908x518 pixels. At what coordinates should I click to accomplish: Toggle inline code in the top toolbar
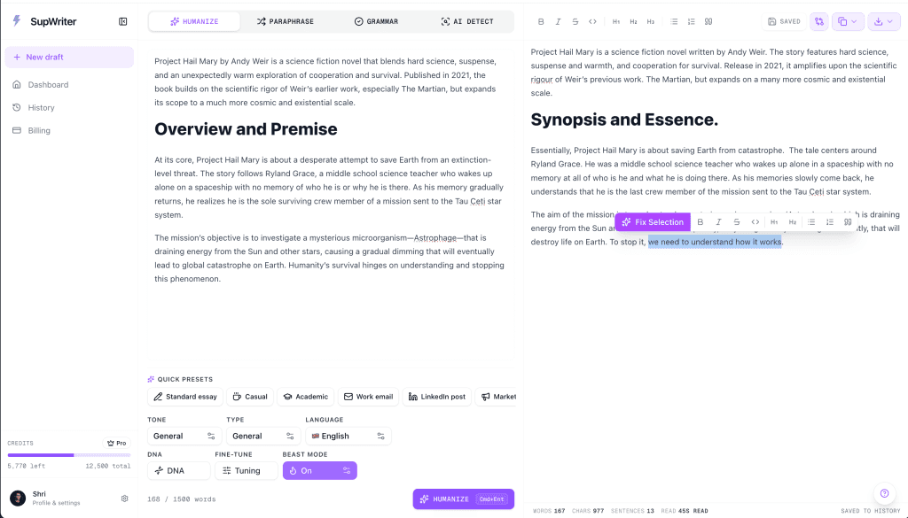[x=592, y=21]
